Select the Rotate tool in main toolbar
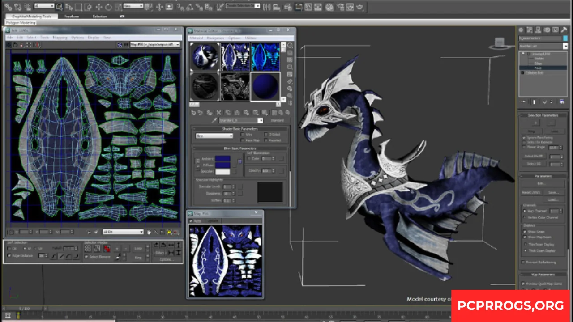The width and height of the screenshot is (573, 322). 109,7
